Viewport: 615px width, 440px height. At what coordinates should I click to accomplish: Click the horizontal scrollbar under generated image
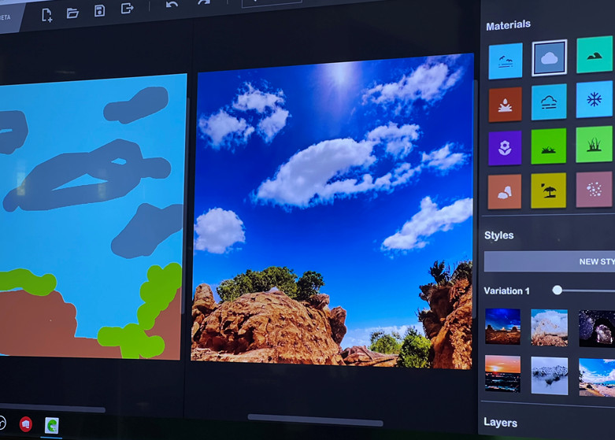point(315,420)
